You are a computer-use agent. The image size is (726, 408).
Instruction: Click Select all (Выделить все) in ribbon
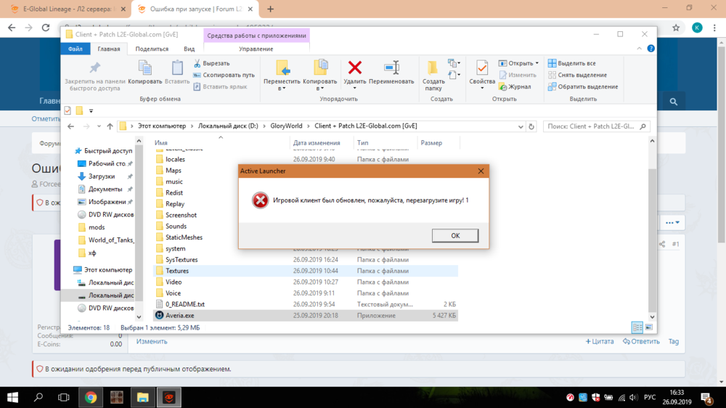click(x=572, y=63)
